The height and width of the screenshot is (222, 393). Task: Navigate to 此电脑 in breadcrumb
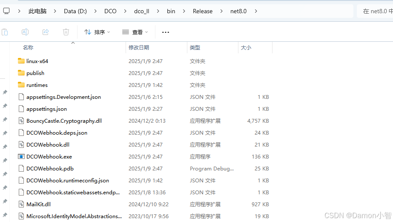(x=37, y=11)
